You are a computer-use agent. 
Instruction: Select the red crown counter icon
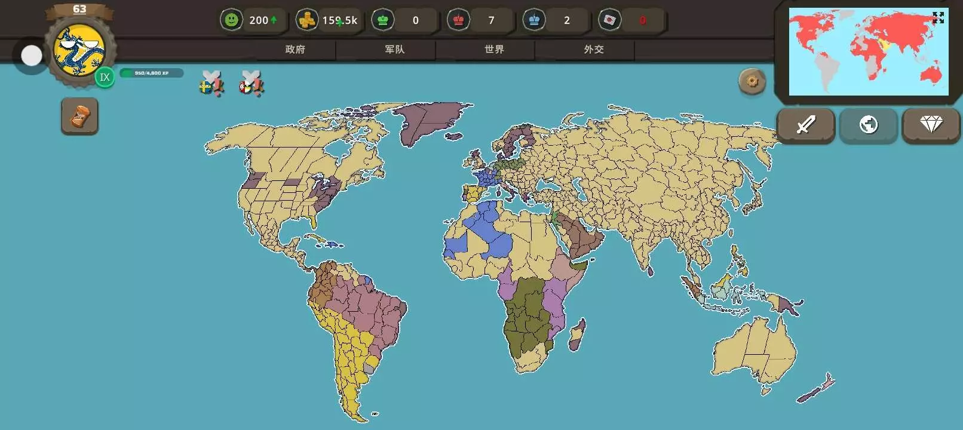point(459,20)
